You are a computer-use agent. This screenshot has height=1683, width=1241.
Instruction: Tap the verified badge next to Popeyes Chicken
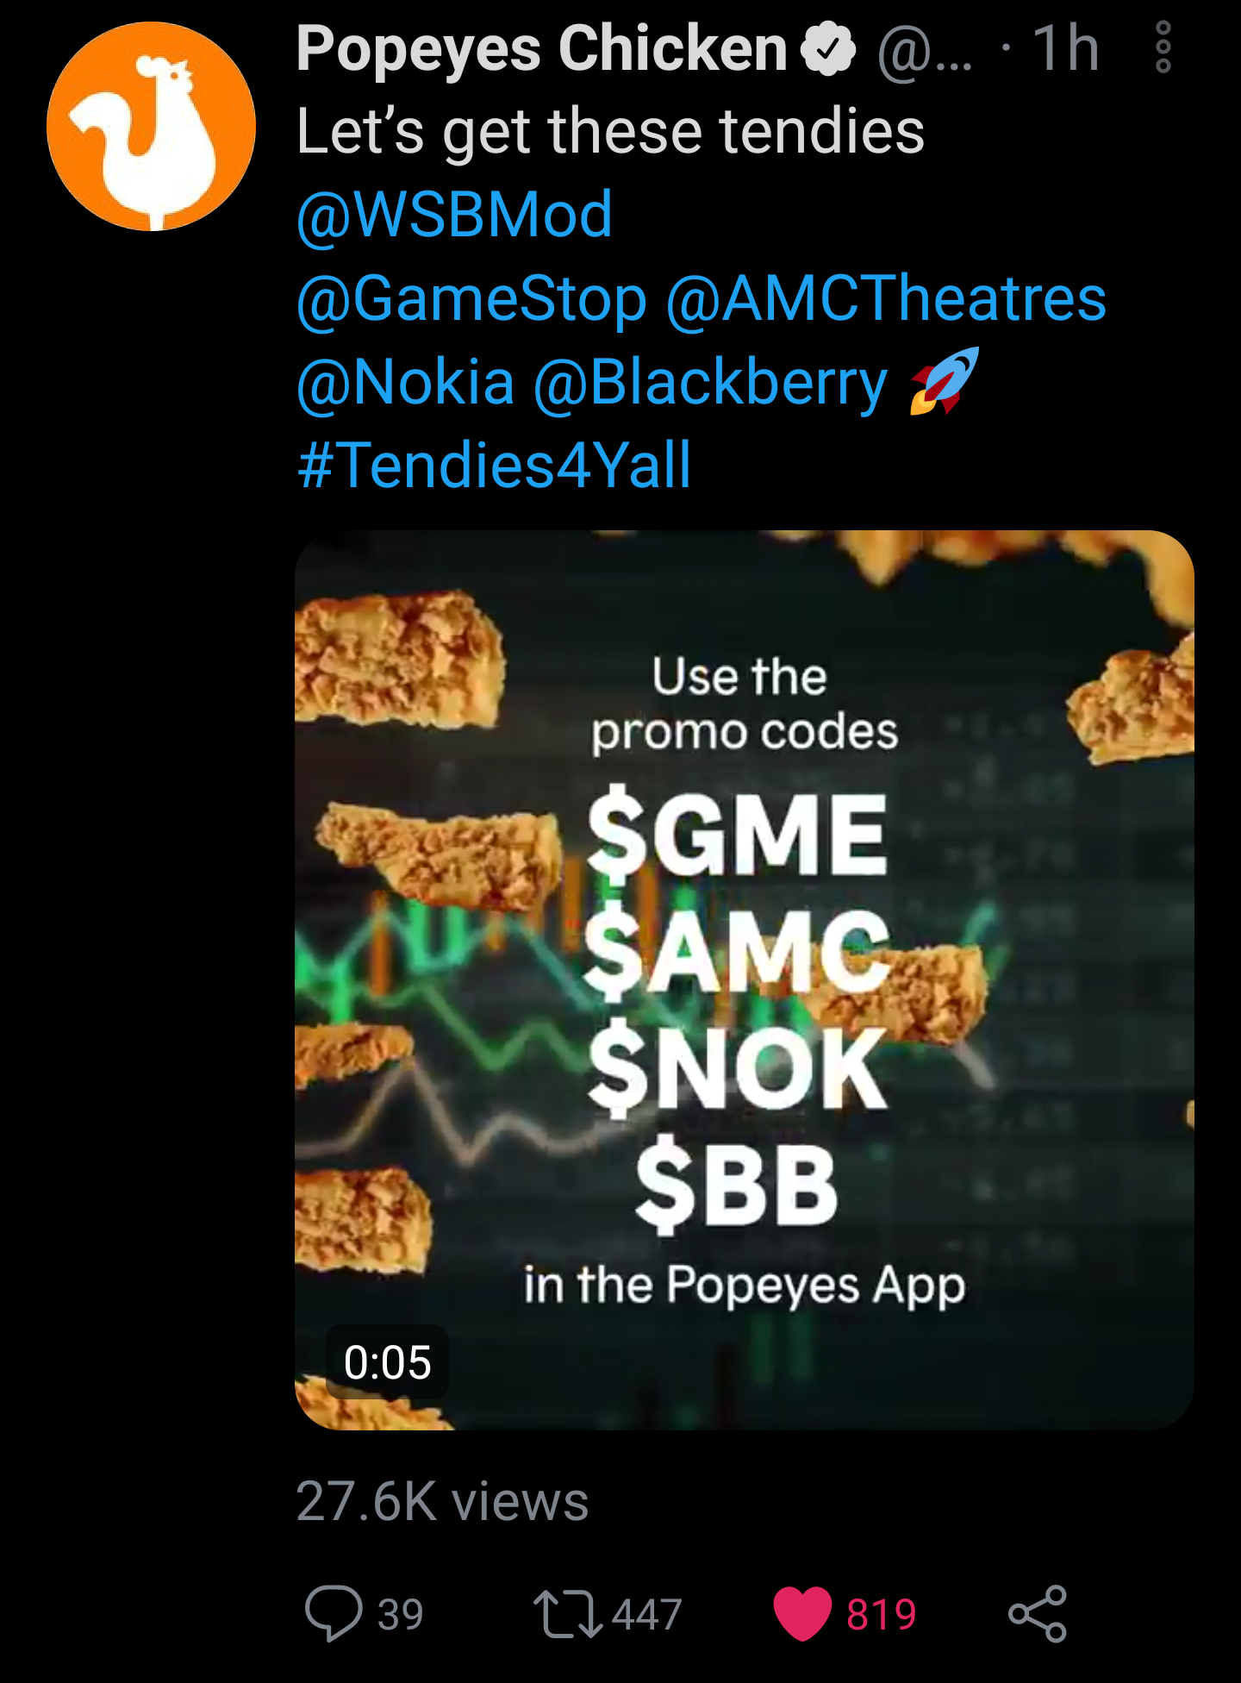(827, 49)
